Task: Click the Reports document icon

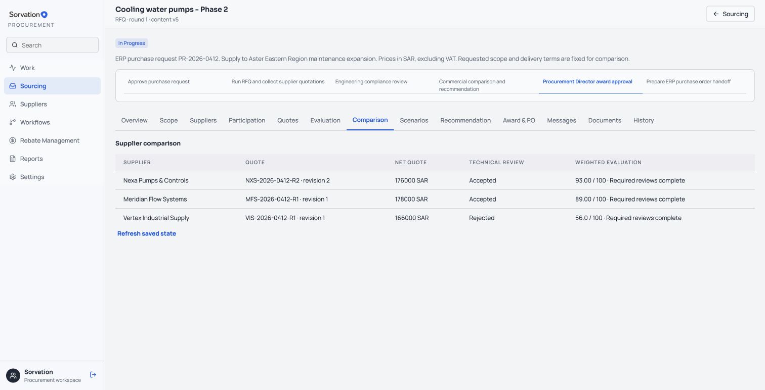Action: 13,159
